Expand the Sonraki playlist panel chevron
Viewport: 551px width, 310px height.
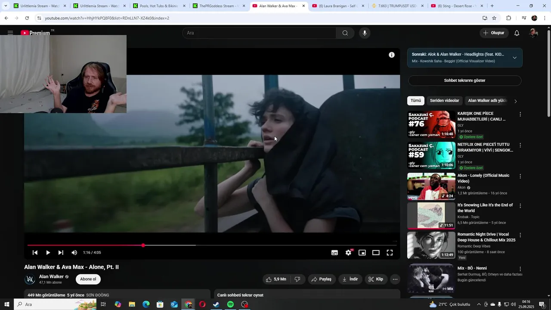coord(514,58)
